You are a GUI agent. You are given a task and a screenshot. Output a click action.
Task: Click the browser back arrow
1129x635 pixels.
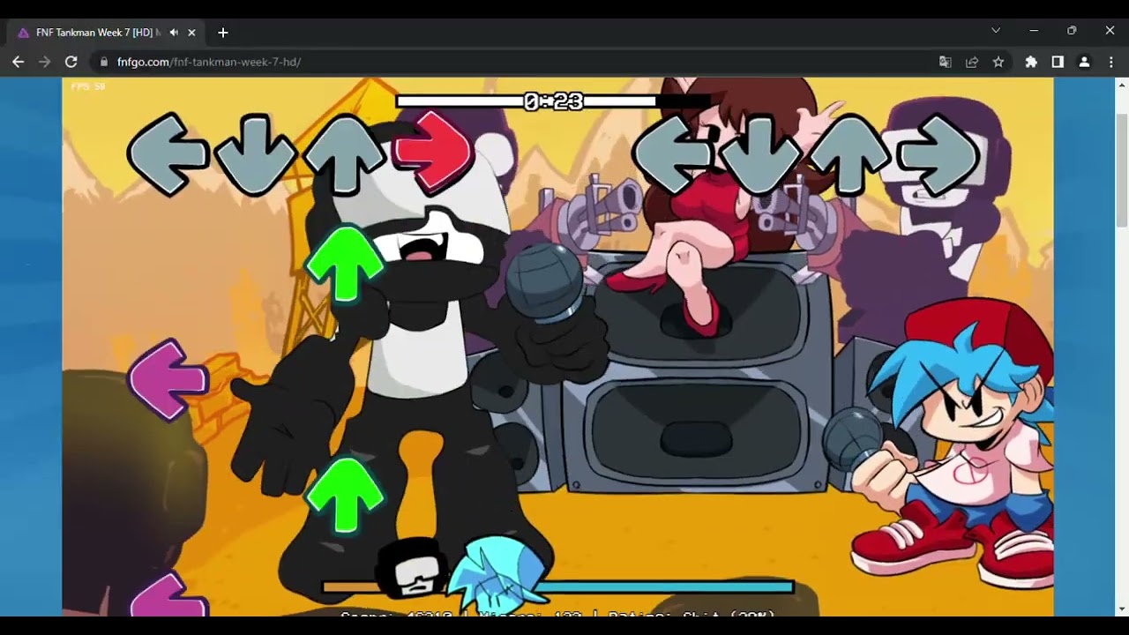(18, 62)
